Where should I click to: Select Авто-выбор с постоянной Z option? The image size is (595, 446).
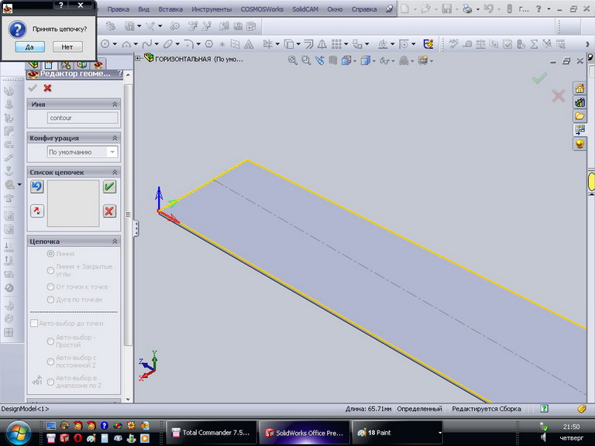pyautogui.click(x=50, y=362)
